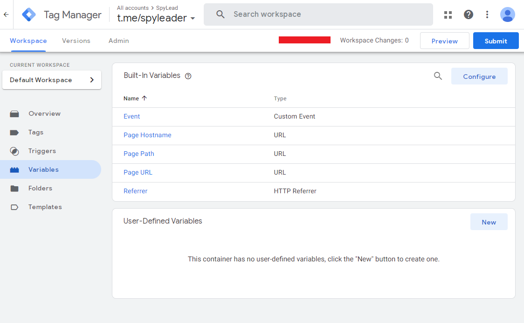
Task: Click the Folders icon in sidebar
Action: click(14, 189)
